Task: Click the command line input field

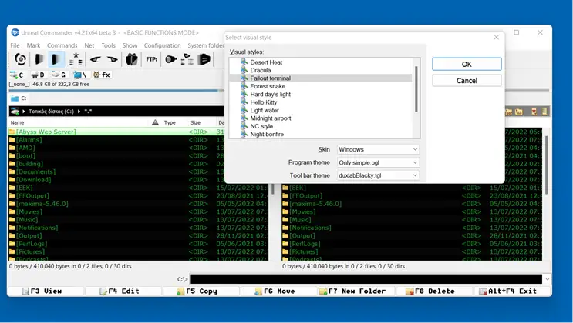Action: 366,279
